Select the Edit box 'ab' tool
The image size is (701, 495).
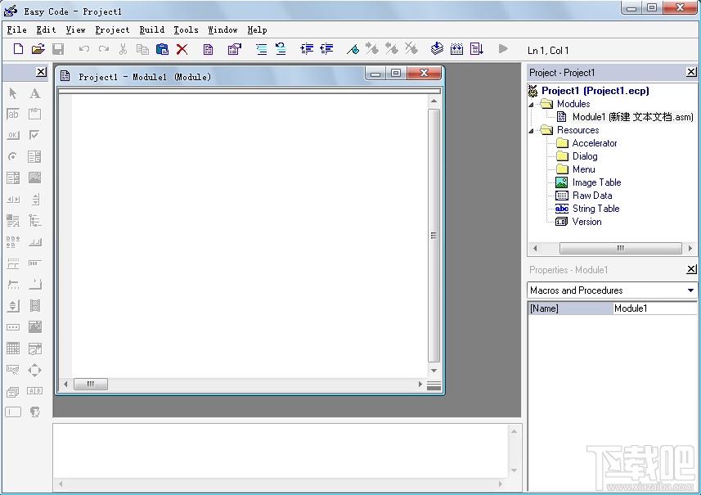coord(13,115)
